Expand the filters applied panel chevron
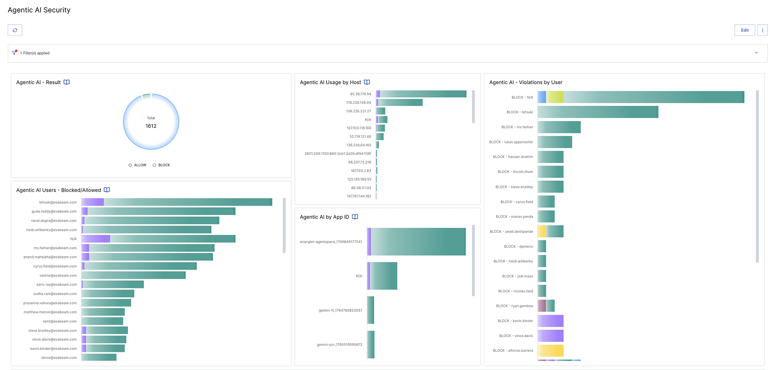The image size is (782, 370). [x=756, y=53]
